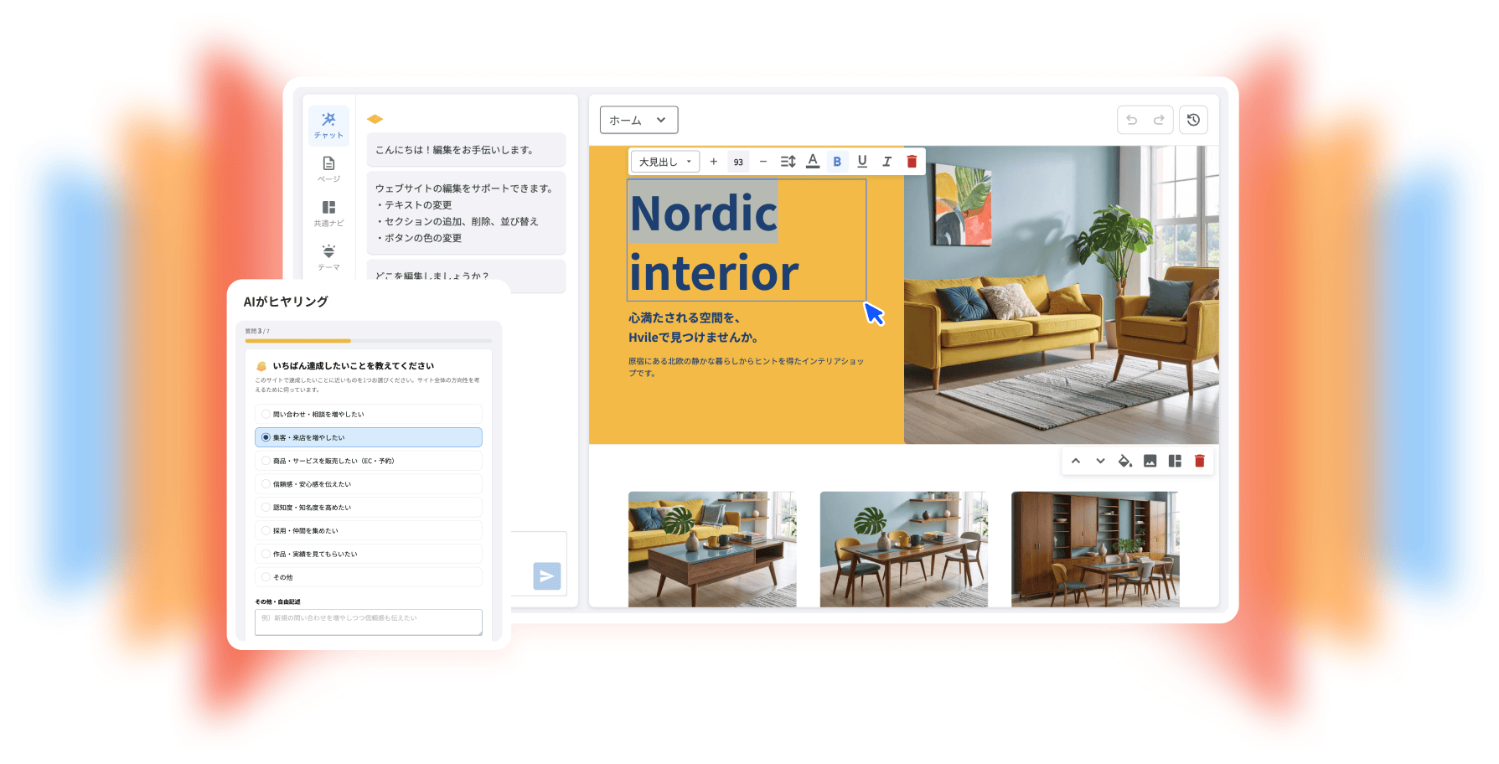Click the ウェブサイトの編集をサポート chat message
Screen dimensions: 1499x764
tap(466, 213)
